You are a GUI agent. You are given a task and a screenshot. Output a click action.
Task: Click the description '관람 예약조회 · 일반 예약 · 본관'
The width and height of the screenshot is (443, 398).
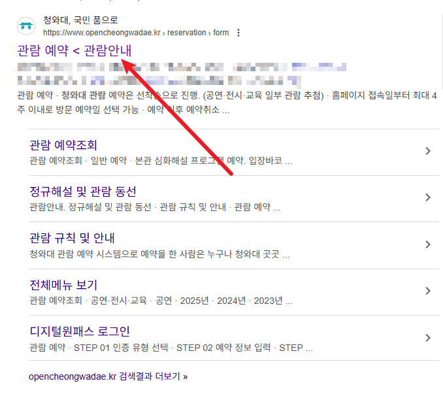[161, 161]
